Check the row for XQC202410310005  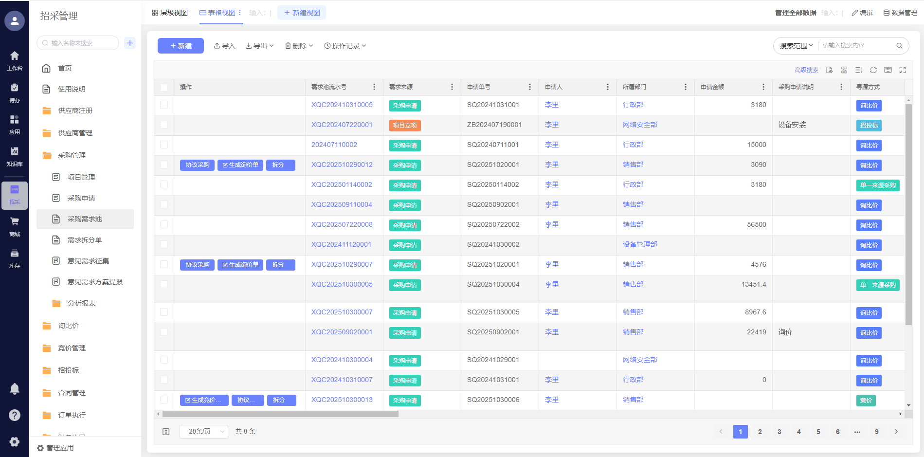[164, 105]
